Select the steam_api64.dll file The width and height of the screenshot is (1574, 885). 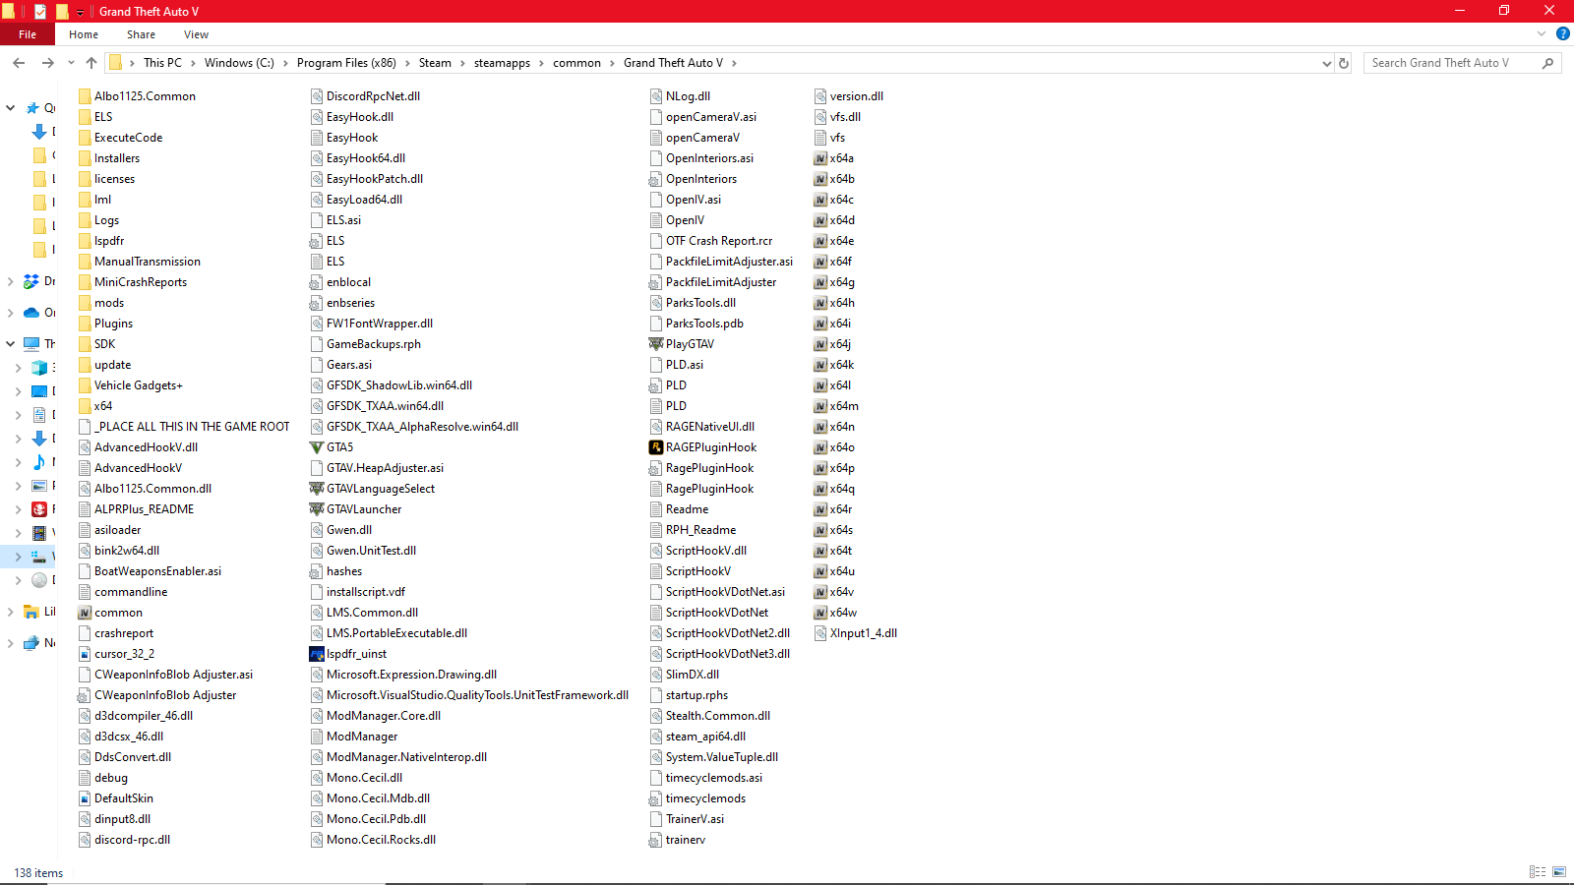click(x=697, y=737)
